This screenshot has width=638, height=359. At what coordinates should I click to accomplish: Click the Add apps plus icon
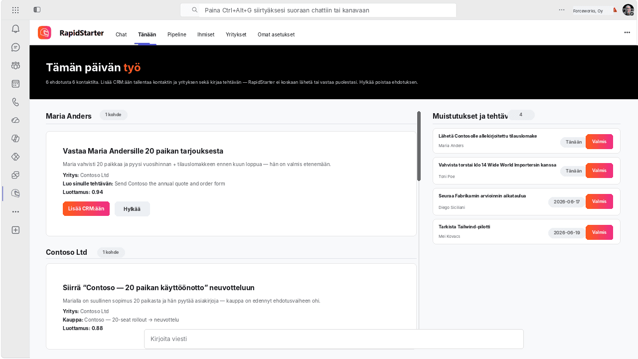click(15, 230)
